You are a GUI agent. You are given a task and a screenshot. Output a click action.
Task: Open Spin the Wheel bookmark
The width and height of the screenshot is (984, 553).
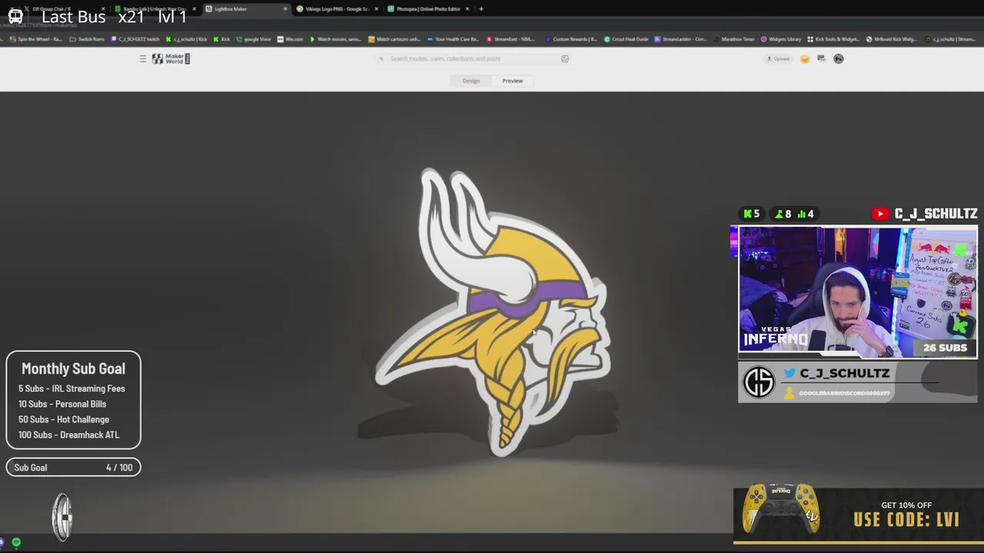pos(35,39)
